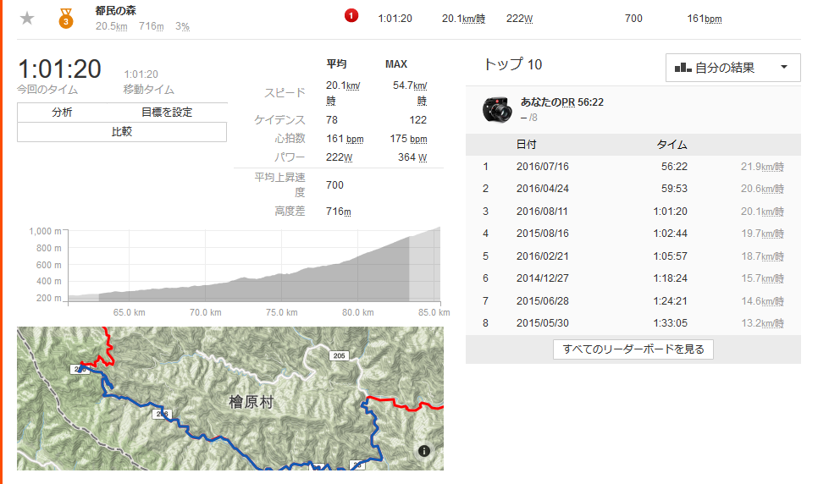Star the 都民の森 segment

tap(27, 19)
